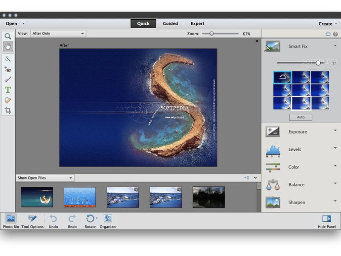Select the Text tool
341x256 pixels.
(x=8, y=89)
